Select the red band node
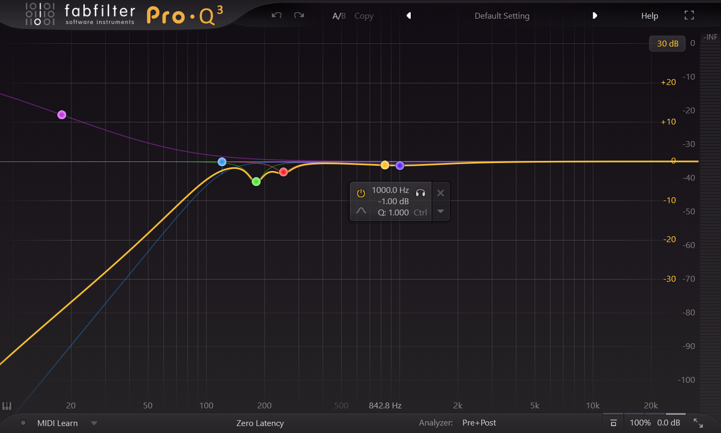This screenshot has height=433, width=721. tap(283, 172)
